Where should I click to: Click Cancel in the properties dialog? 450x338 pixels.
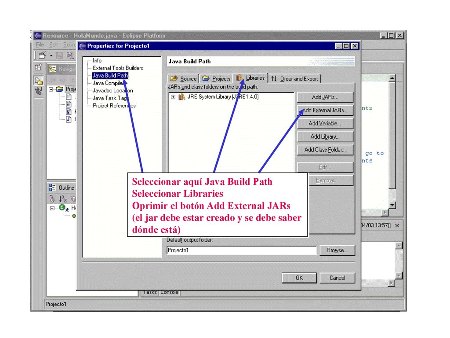coord(337,278)
